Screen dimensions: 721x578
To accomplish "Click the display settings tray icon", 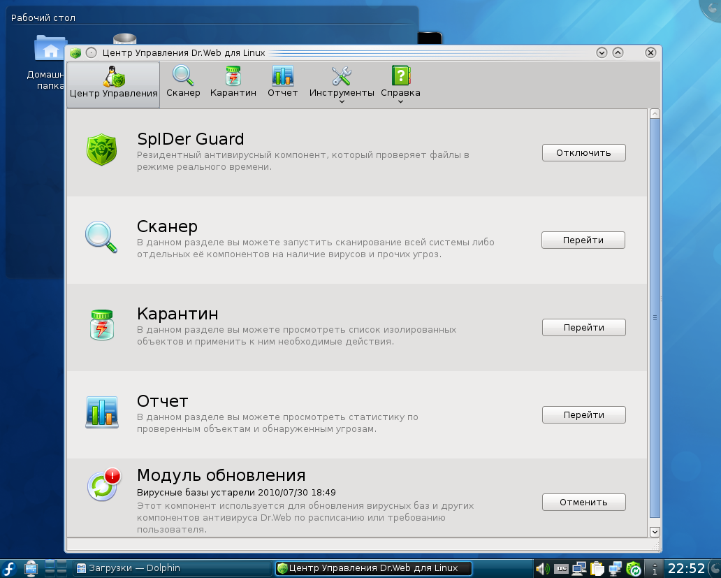I will (579, 569).
